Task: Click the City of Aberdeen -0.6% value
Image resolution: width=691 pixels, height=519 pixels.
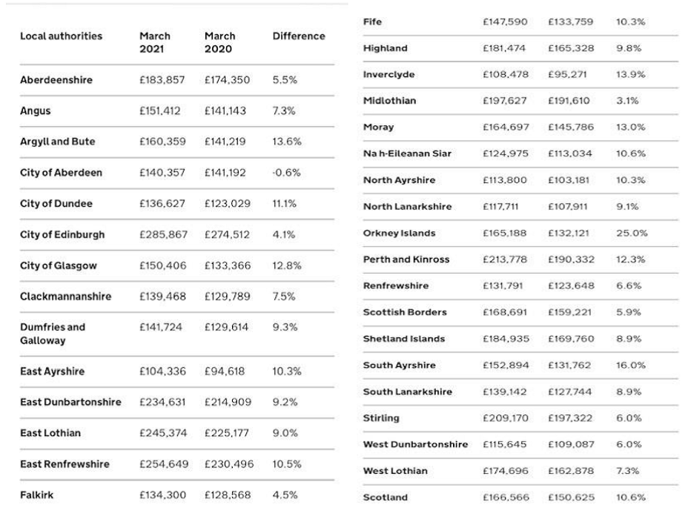Action: pos(286,173)
